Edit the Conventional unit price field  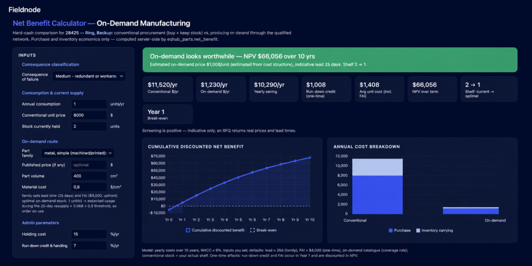tap(89, 115)
